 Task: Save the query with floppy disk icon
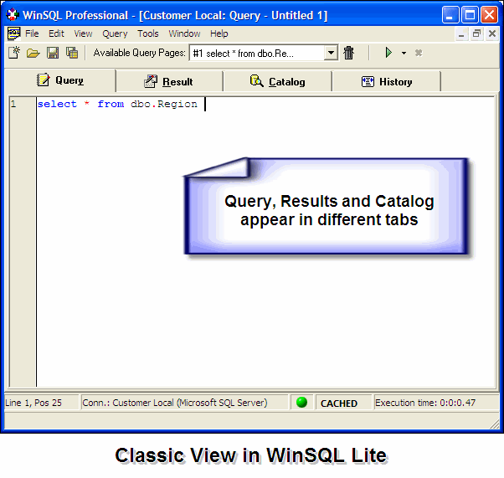tap(53, 53)
